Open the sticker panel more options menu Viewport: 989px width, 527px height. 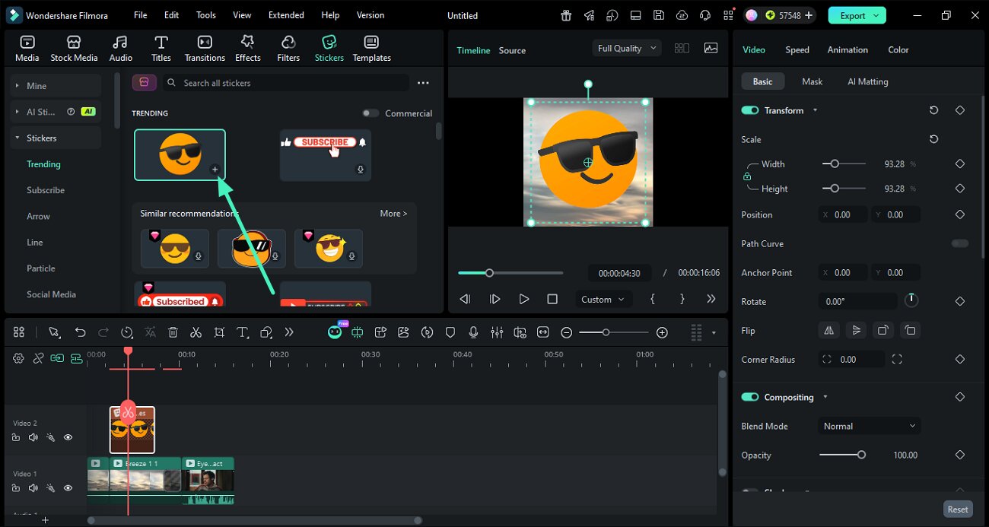point(423,83)
